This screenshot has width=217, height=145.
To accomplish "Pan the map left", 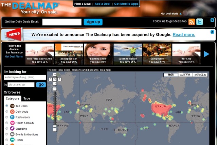I will (51, 79).
